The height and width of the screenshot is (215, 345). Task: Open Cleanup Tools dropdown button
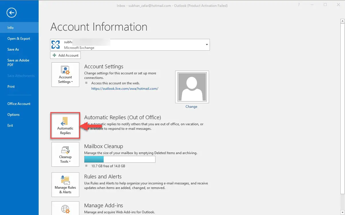(65, 154)
